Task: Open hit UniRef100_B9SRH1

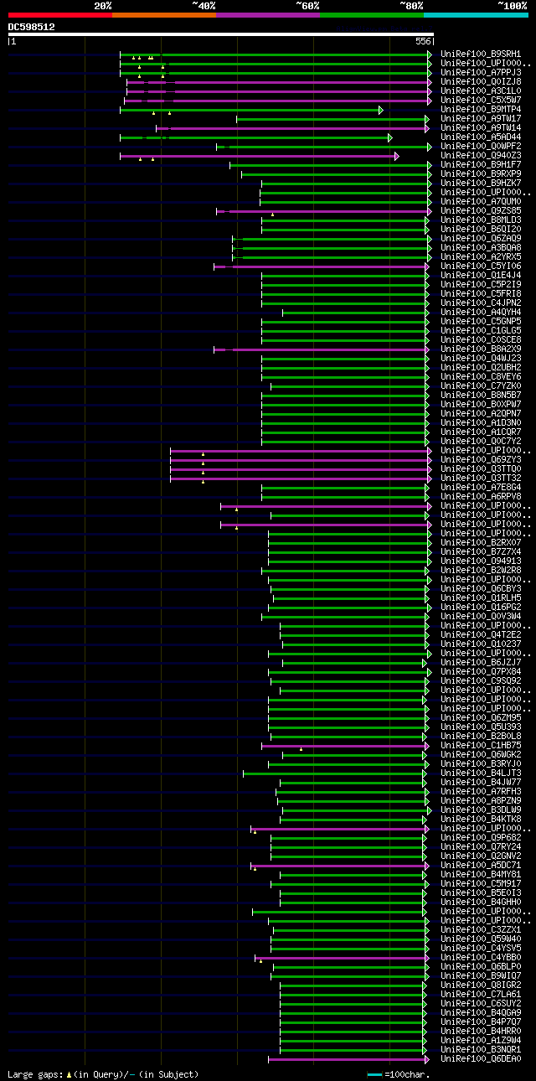Action: coord(481,54)
